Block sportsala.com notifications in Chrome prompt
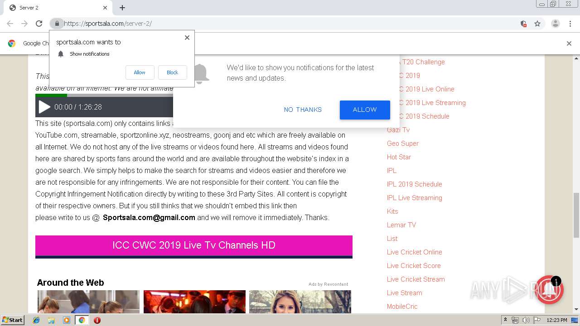The height and width of the screenshot is (326, 580). [x=172, y=72]
